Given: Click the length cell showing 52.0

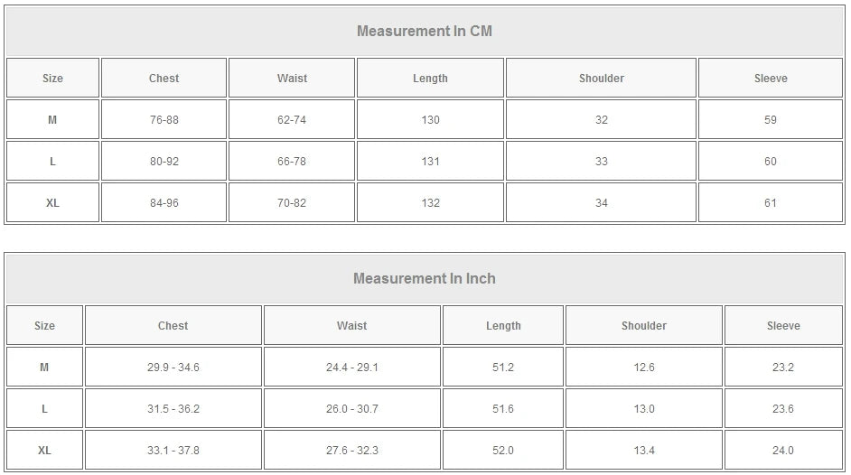Looking at the screenshot, I should 502,451.
